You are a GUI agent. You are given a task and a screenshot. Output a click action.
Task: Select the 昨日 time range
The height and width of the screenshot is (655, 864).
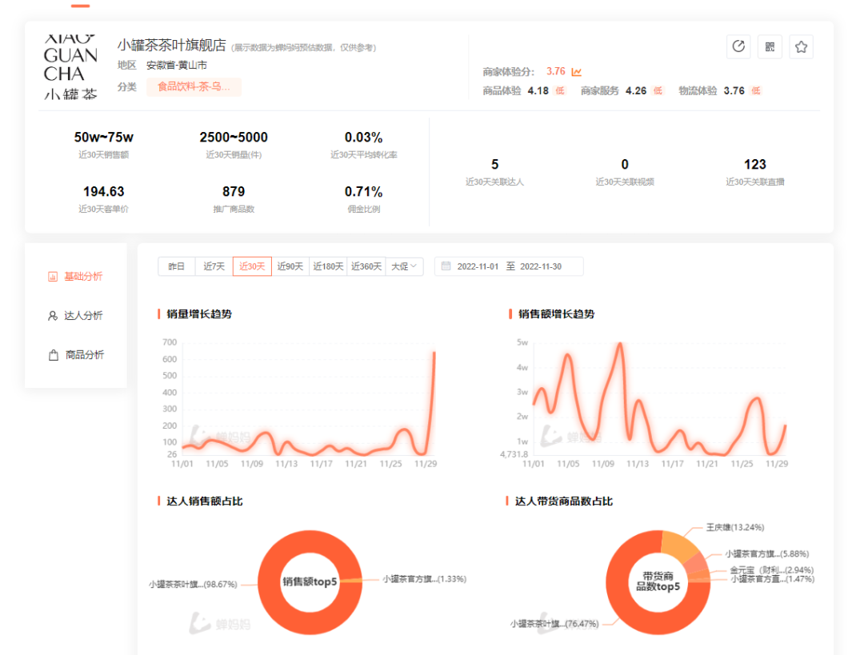(x=177, y=266)
